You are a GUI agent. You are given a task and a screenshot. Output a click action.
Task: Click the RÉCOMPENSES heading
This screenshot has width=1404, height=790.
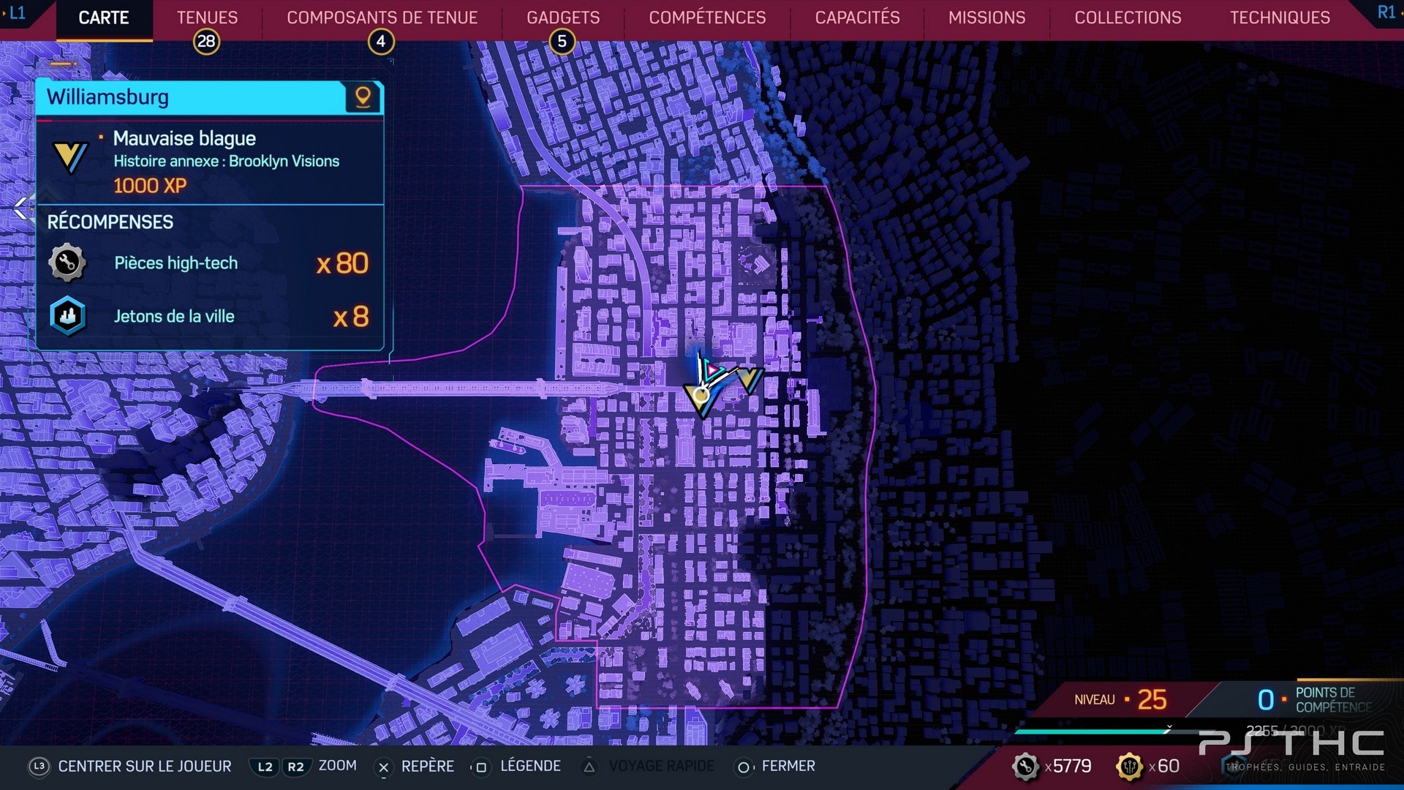click(x=110, y=222)
